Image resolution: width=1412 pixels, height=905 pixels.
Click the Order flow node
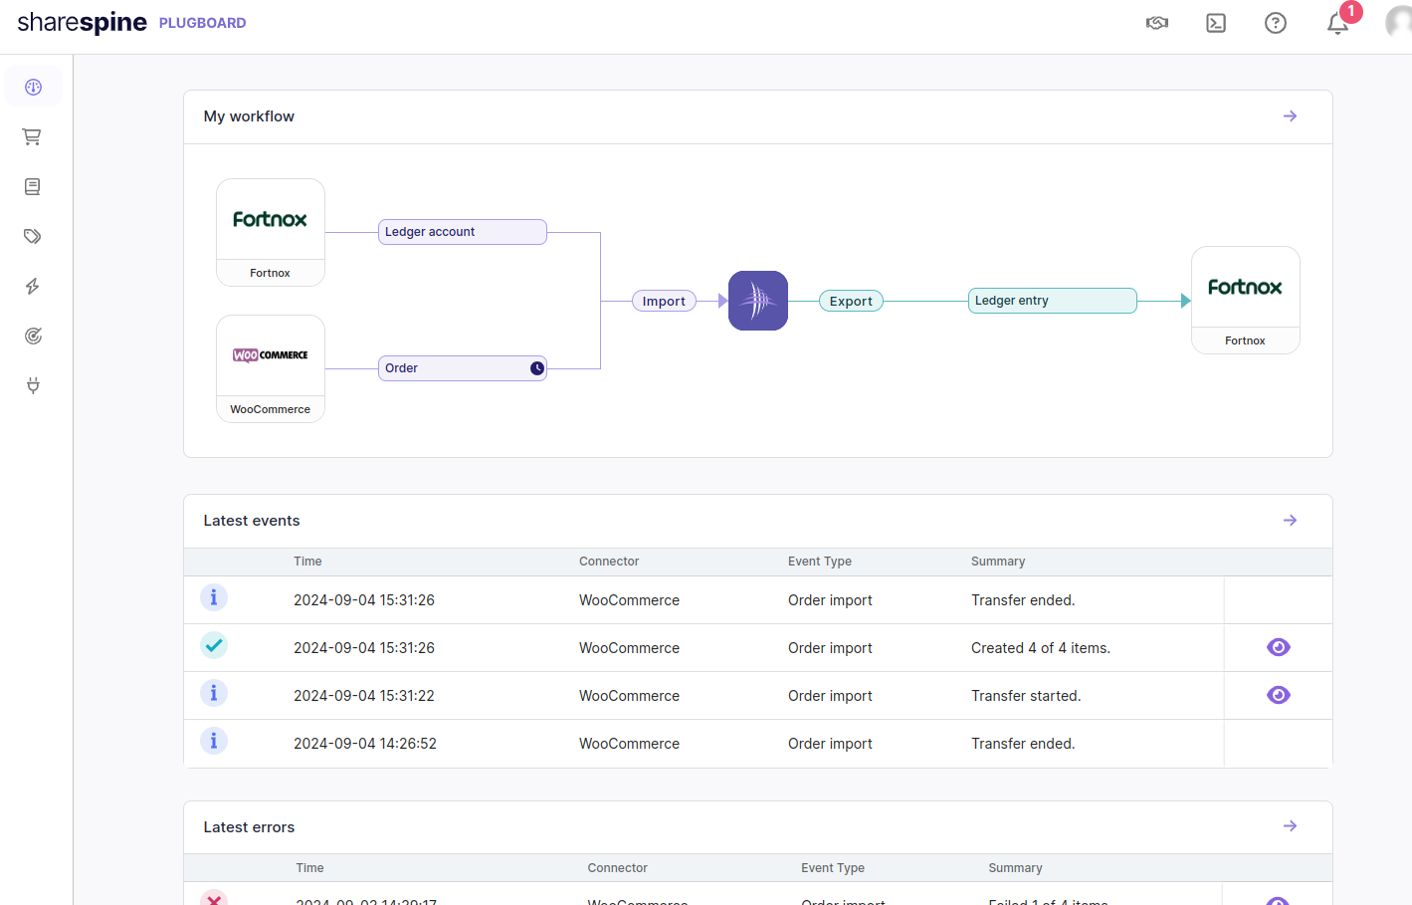point(463,368)
